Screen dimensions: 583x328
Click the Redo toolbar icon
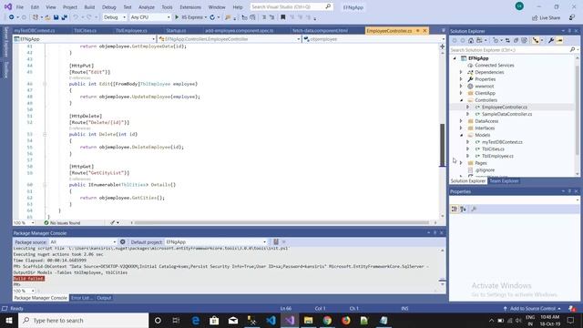pos(89,17)
